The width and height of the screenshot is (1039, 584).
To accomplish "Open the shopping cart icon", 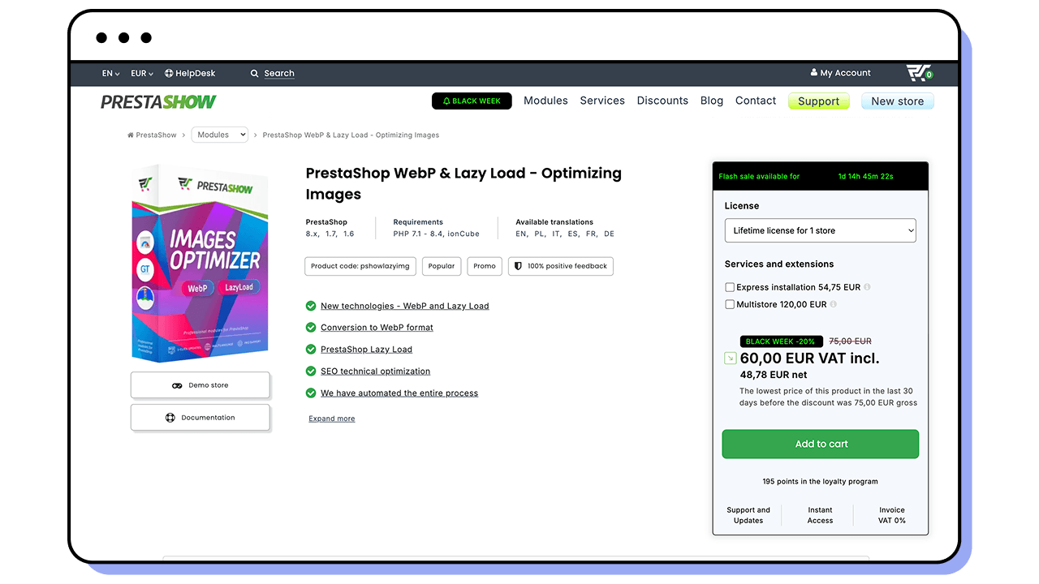I will 917,72.
